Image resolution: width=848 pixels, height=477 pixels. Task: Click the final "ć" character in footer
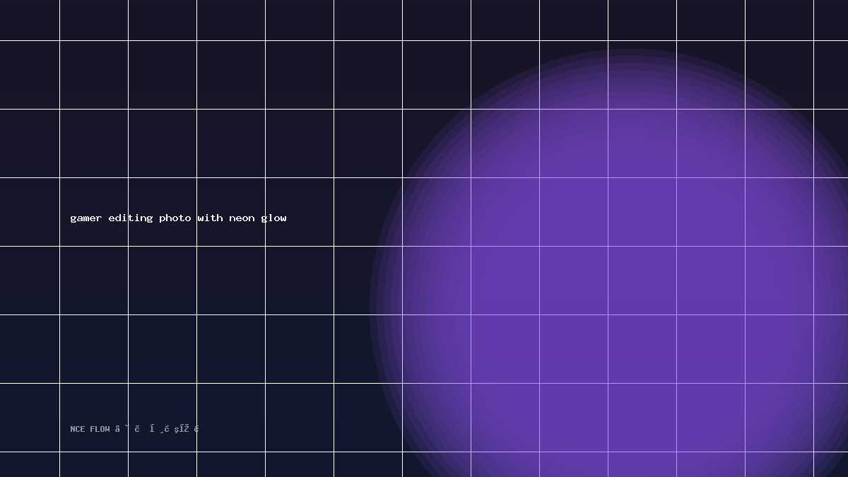pyautogui.click(x=196, y=428)
